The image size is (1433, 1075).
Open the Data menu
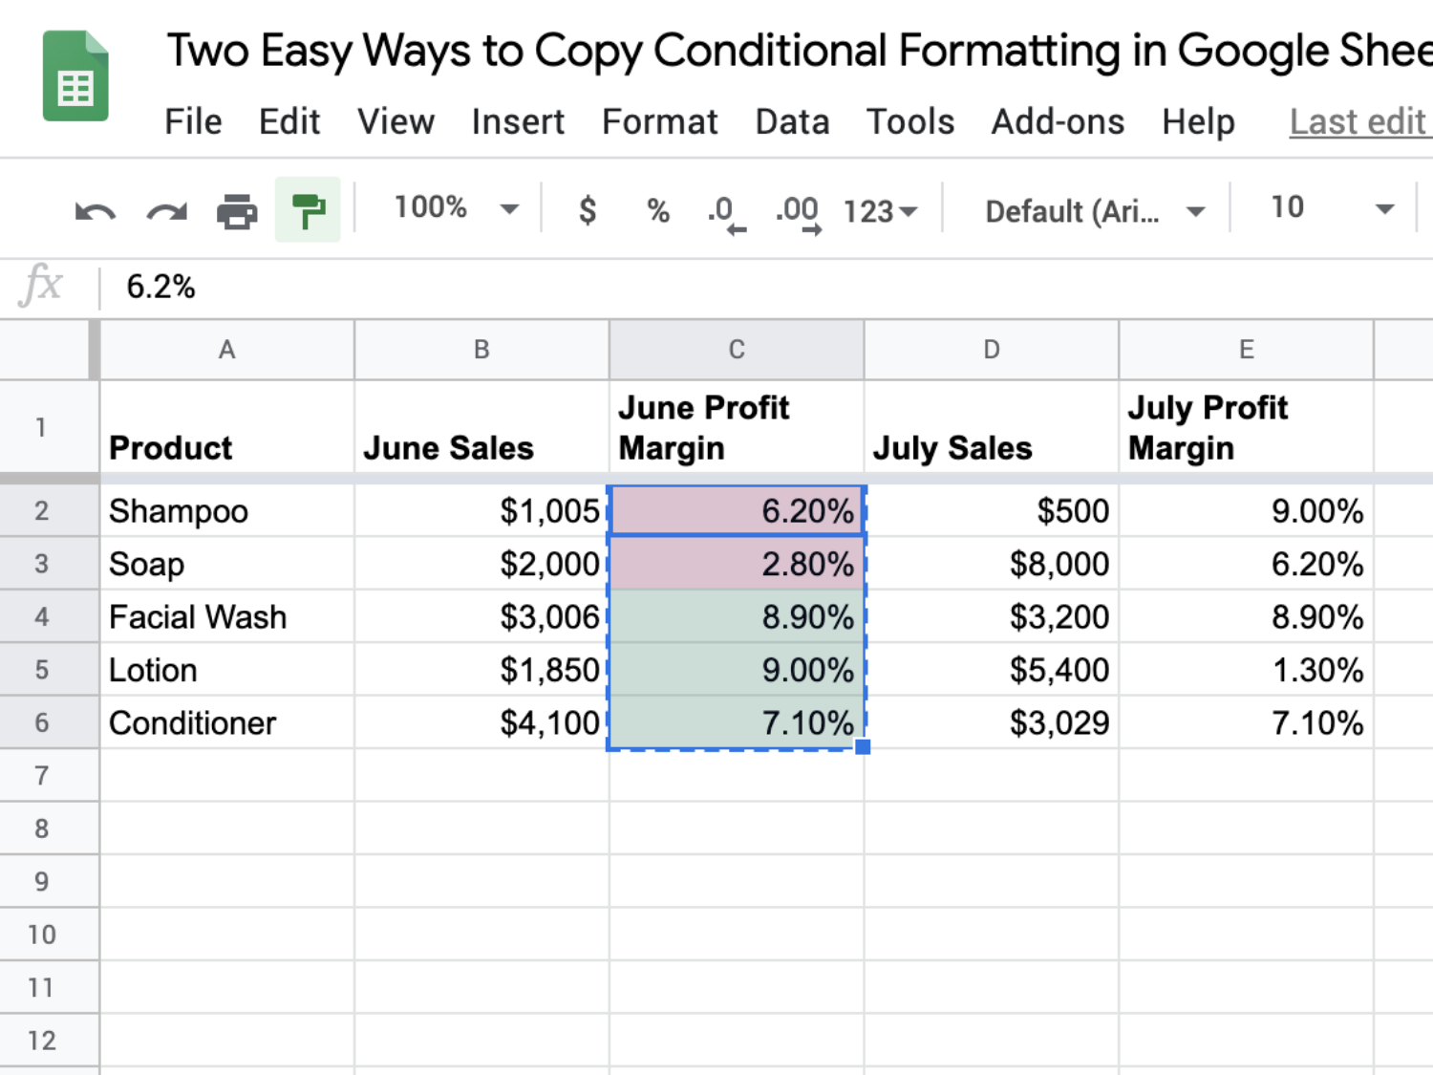pos(791,122)
